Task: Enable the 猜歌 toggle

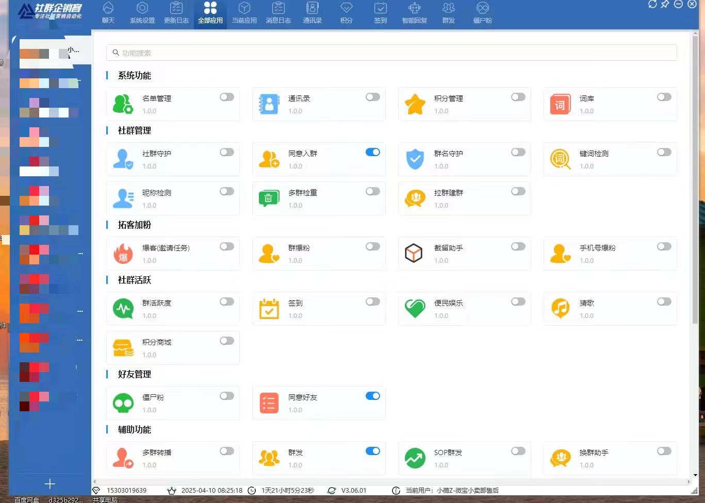Action: tap(664, 301)
